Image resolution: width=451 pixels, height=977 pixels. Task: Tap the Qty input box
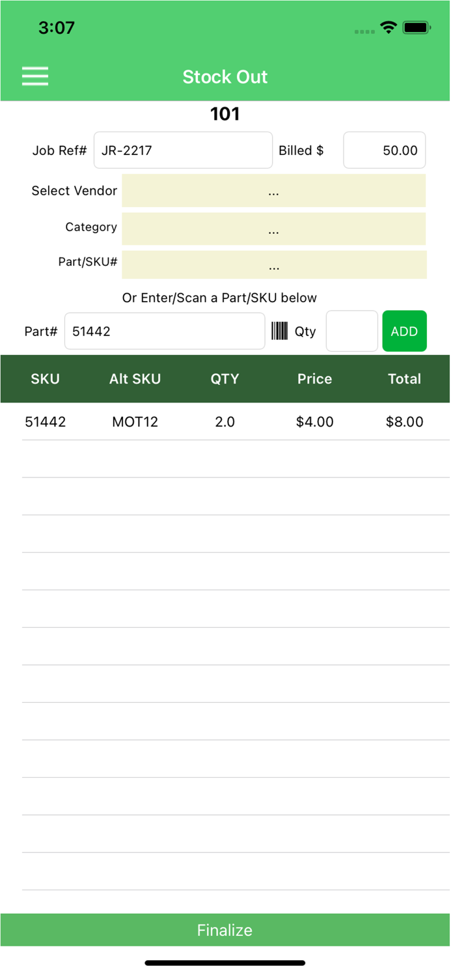tap(351, 331)
